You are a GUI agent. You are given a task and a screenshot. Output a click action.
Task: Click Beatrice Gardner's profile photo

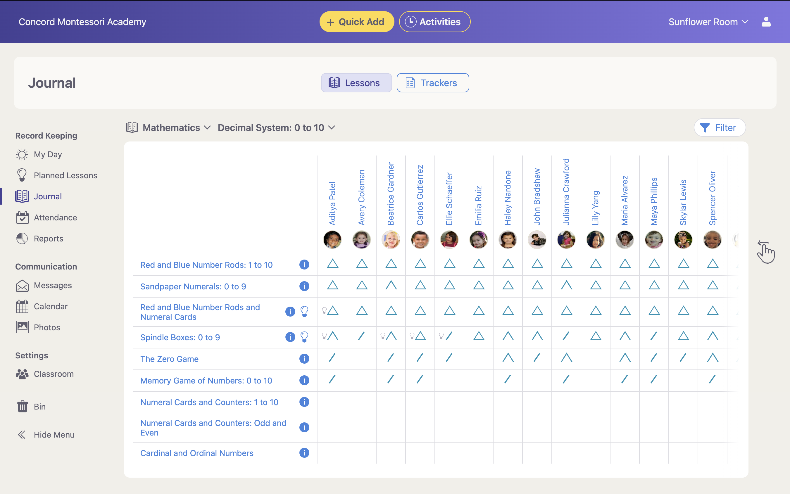click(391, 239)
